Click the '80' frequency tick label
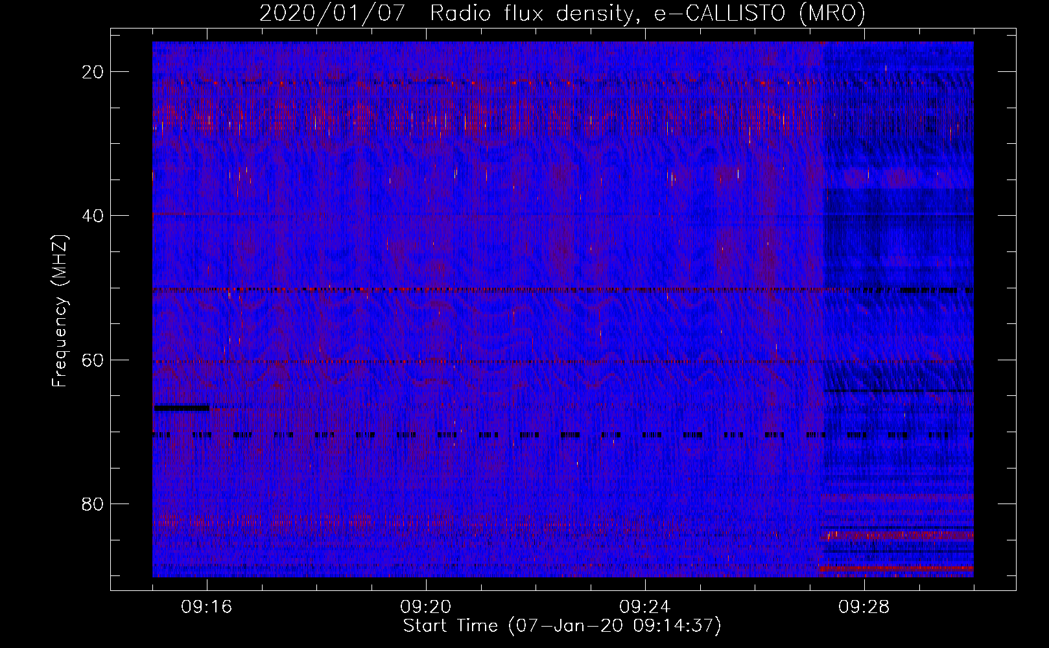The width and height of the screenshot is (1049, 648). (x=93, y=503)
